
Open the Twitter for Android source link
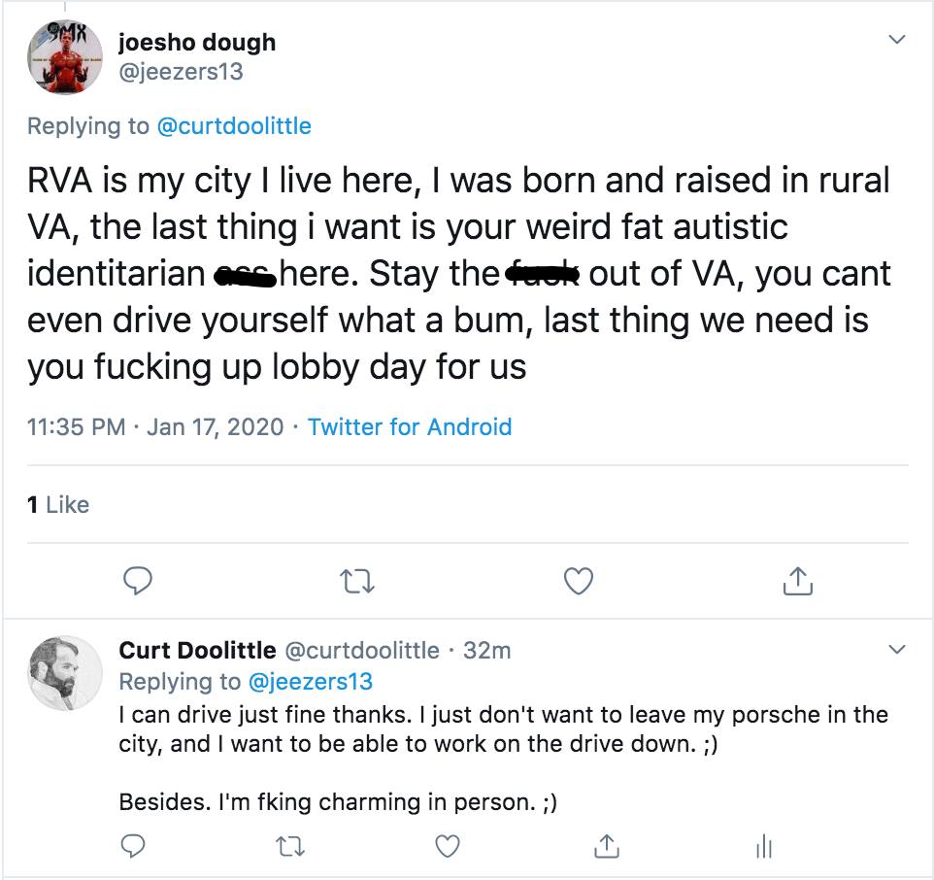pyautogui.click(x=409, y=426)
